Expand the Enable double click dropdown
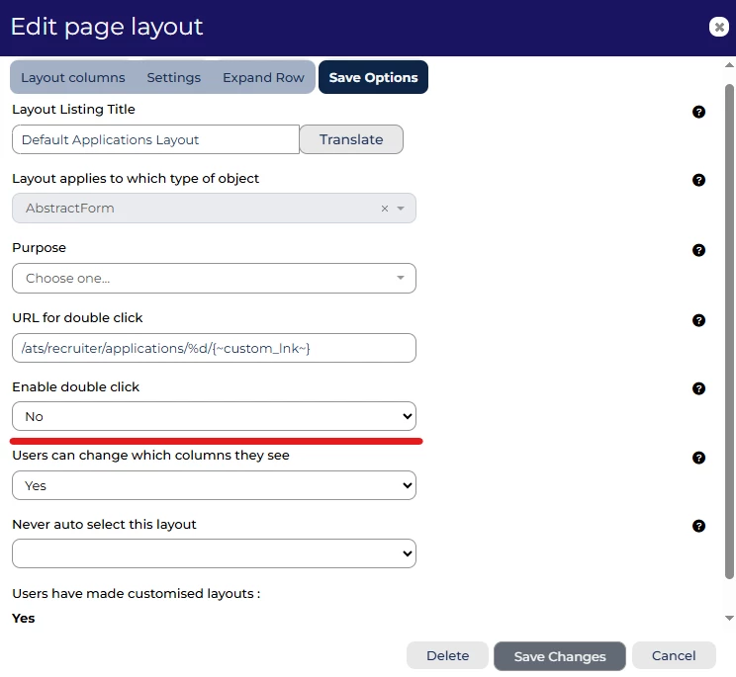Screen dimensions: 736x677 [214, 416]
